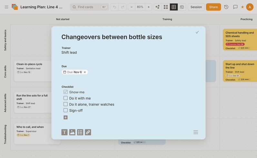Screen dimensions: 257x158
Task: Open the Start up and shut down card
Action: click(x=240, y=71)
